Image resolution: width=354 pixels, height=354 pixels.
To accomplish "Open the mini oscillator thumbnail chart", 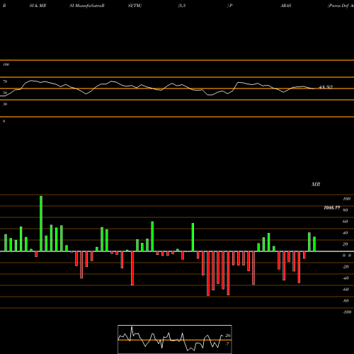I will tap(175, 339).
